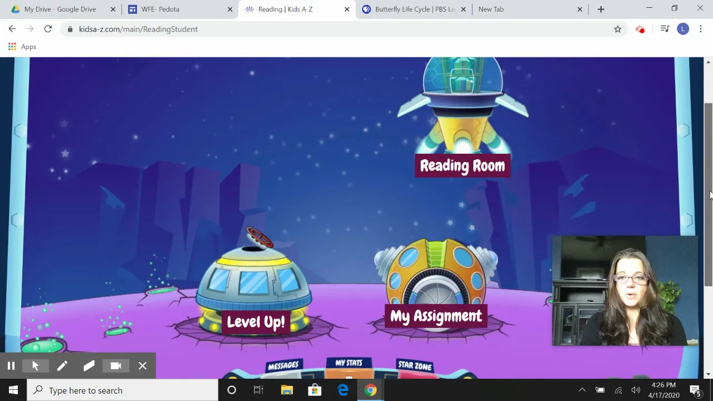Screen dimensions: 713x401
Task: Click the page vertical scrollbar thumb
Action: (708, 195)
